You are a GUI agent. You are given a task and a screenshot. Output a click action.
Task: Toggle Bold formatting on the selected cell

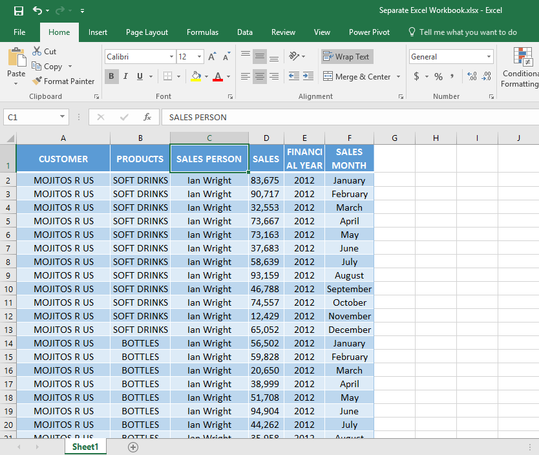(x=111, y=76)
